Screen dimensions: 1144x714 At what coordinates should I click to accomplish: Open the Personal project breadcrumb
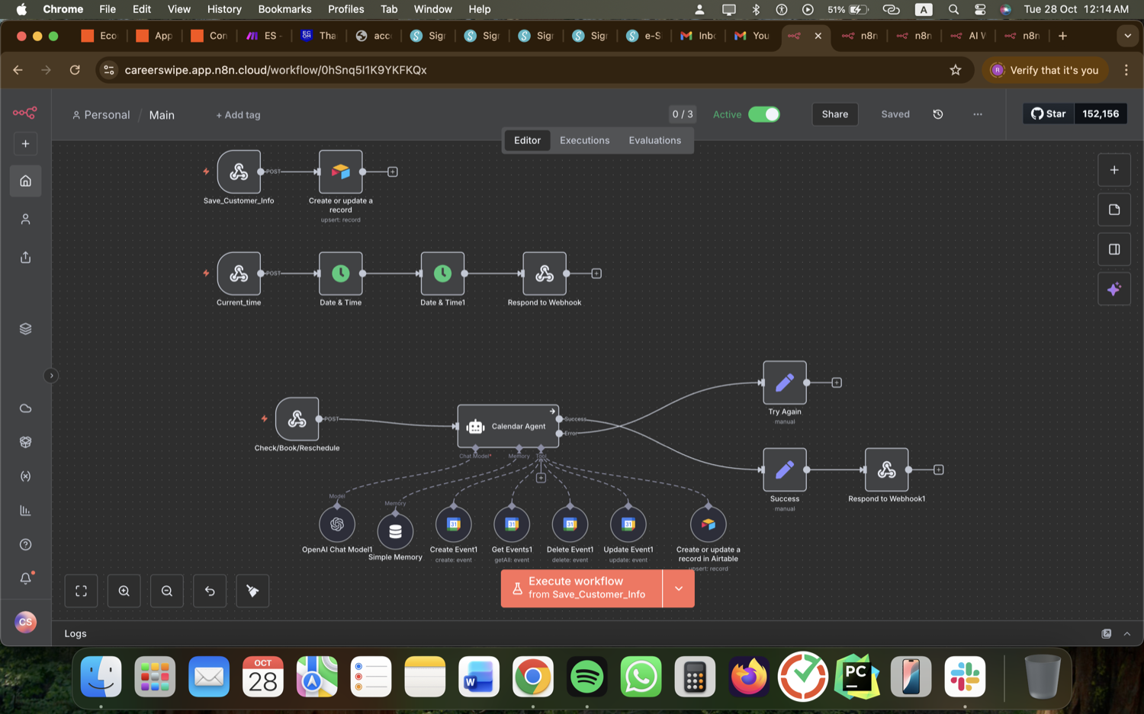point(101,115)
